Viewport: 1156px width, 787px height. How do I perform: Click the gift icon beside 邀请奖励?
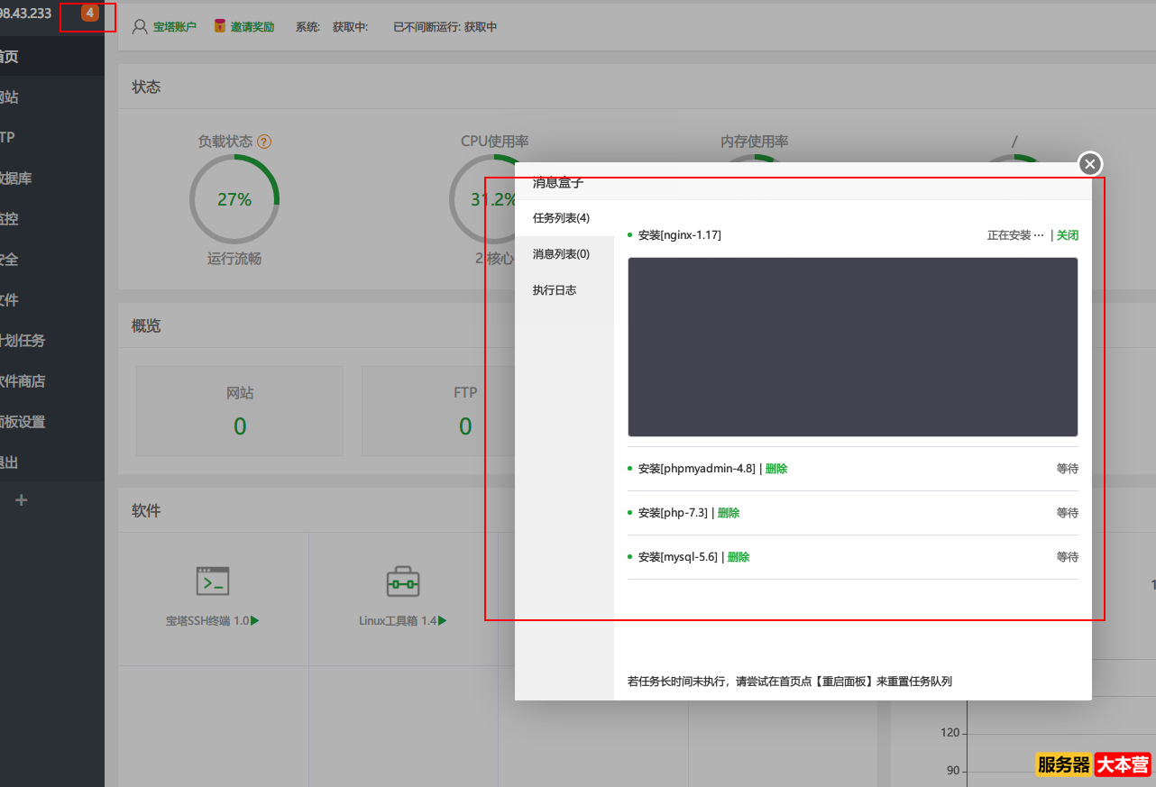pos(219,26)
